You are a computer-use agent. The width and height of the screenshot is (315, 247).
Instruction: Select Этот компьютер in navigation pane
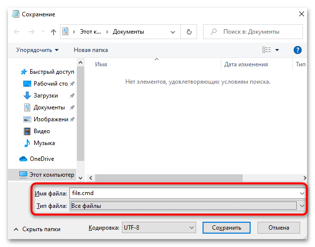tap(52, 175)
